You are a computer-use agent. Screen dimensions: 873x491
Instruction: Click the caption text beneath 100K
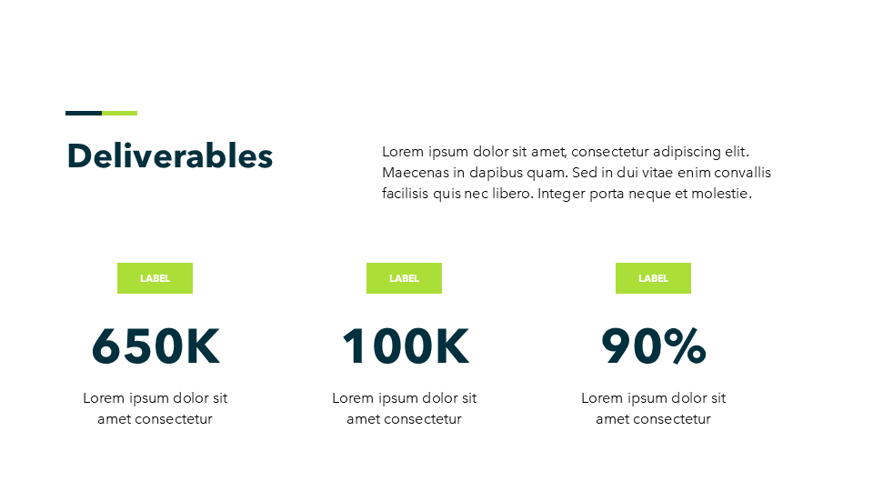coord(404,408)
